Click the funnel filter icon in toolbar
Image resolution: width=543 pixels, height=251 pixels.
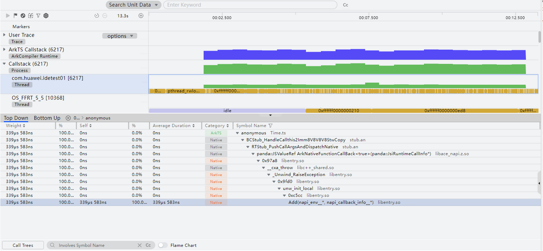pyautogui.click(x=38, y=15)
